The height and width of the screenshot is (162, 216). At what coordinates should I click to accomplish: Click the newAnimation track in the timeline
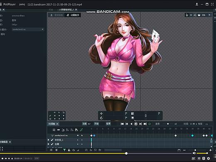[x=61, y=135]
